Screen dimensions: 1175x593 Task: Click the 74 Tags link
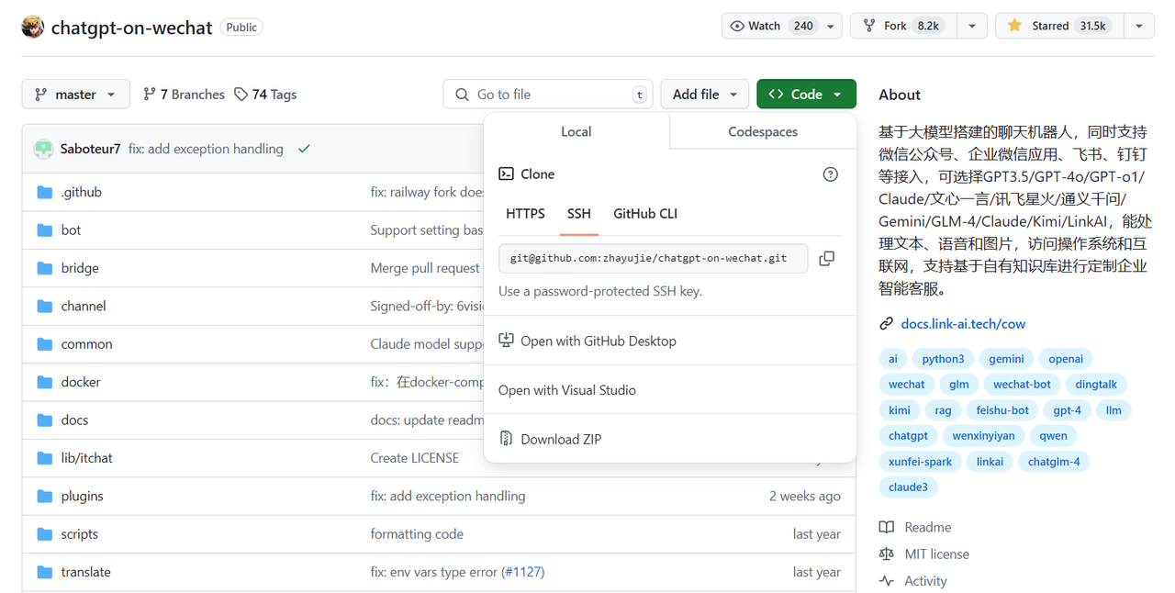[265, 95]
